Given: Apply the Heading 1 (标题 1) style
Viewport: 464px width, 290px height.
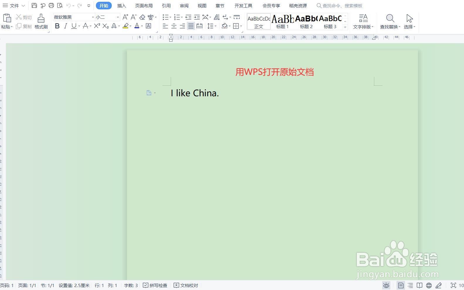Looking at the screenshot, I should point(282,21).
